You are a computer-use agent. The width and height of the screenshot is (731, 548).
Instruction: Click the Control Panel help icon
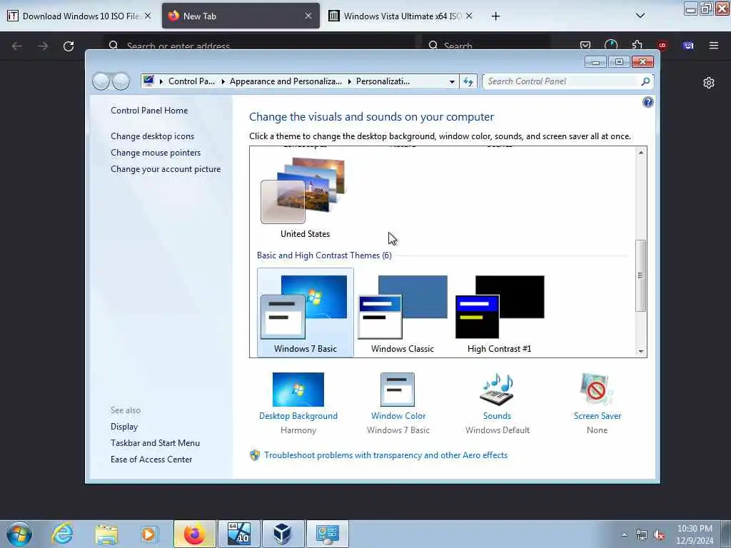(647, 102)
